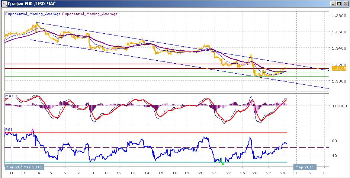Click date 18 on the time axis
The width and height of the screenshot is (350, 178).
[174, 173]
